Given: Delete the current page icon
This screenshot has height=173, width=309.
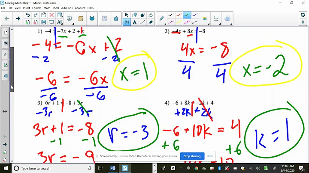Looking at the screenshot, I should (36, 22).
